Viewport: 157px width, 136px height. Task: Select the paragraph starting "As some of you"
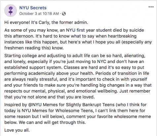click(x=78, y=39)
